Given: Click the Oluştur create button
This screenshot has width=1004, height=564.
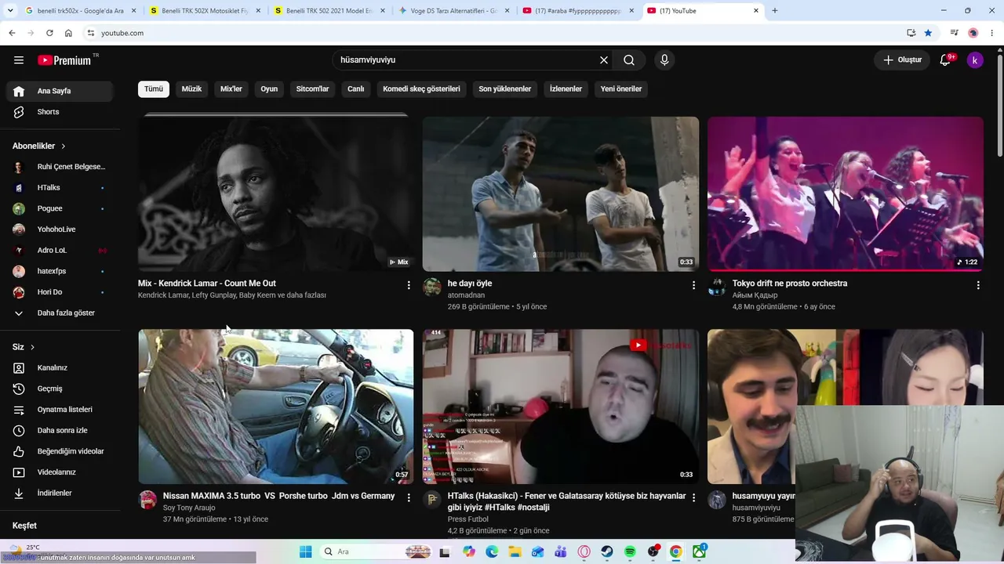Looking at the screenshot, I should coord(902,60).
